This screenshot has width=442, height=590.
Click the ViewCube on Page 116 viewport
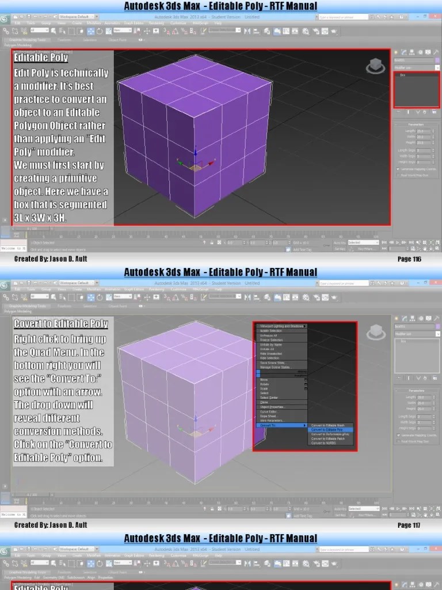375,66
